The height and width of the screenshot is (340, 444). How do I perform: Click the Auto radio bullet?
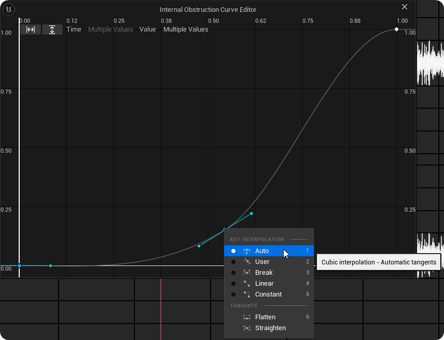point(233,251)
